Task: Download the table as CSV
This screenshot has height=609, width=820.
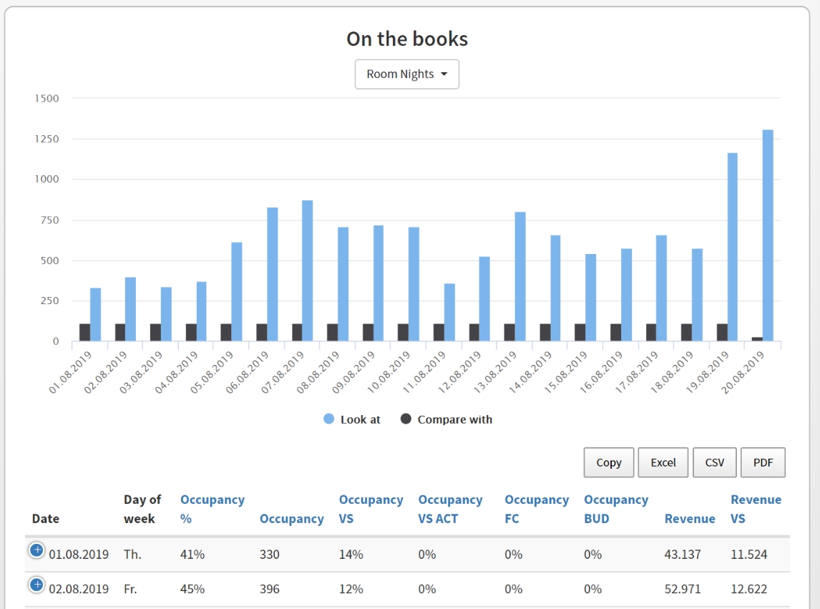Action: 714,462
